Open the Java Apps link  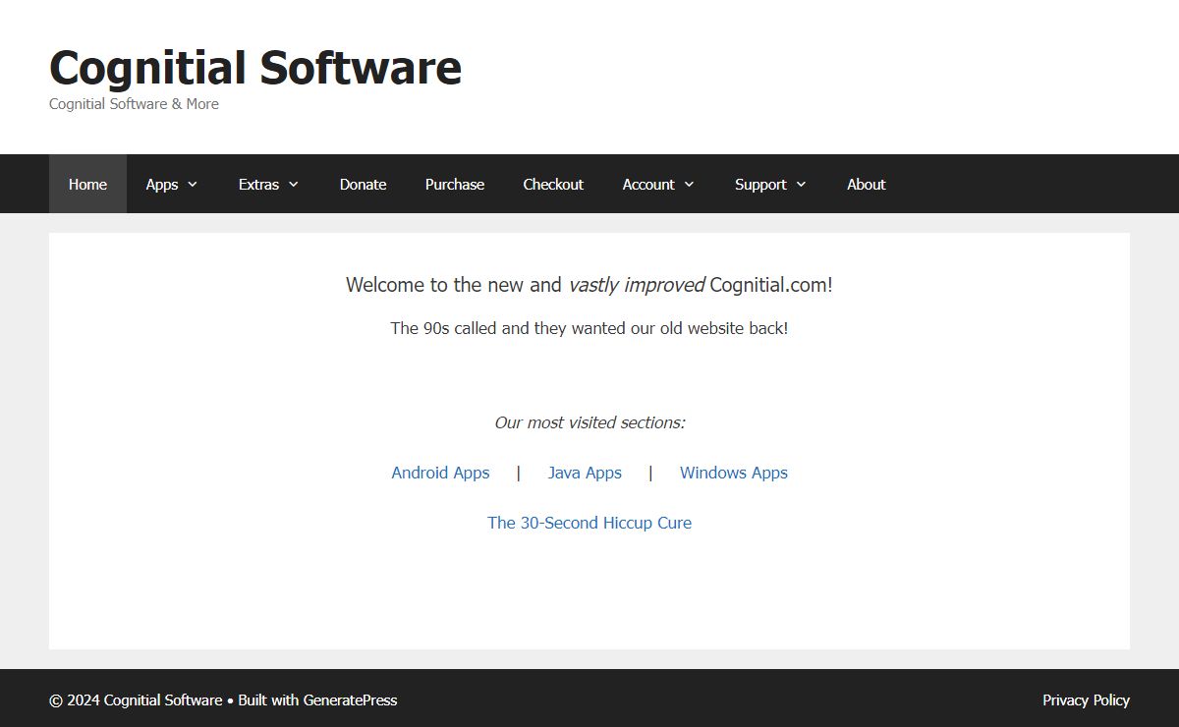pyautogui.click(x=585, y=473)
